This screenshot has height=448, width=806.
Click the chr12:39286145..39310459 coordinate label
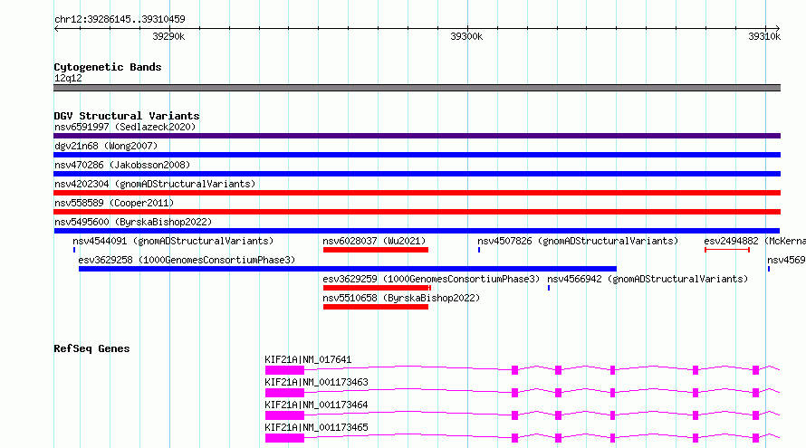coord(120,20)
